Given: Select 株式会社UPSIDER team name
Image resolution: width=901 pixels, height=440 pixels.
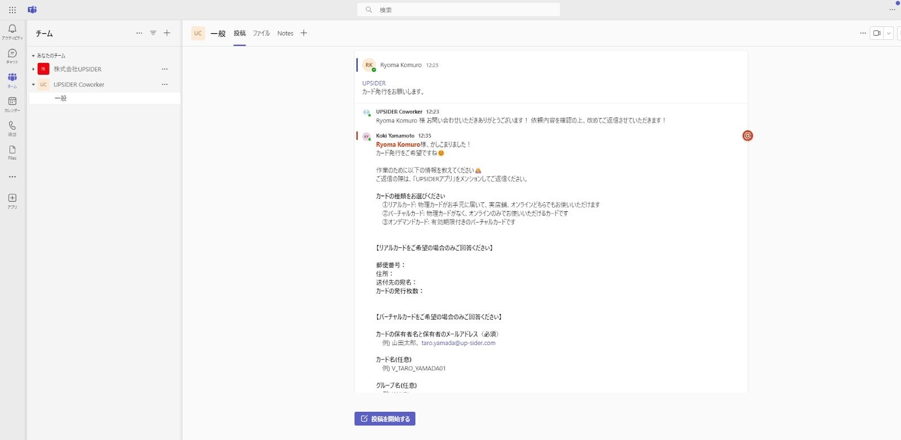Looking at the screenshot, I should [x=78, y=69].
